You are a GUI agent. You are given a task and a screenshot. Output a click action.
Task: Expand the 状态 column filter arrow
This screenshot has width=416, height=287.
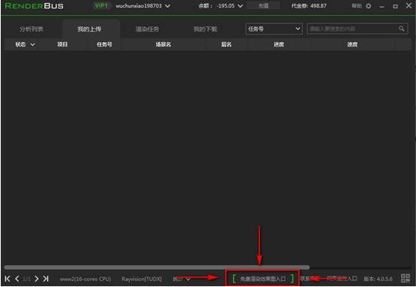(x=33, y=44)
